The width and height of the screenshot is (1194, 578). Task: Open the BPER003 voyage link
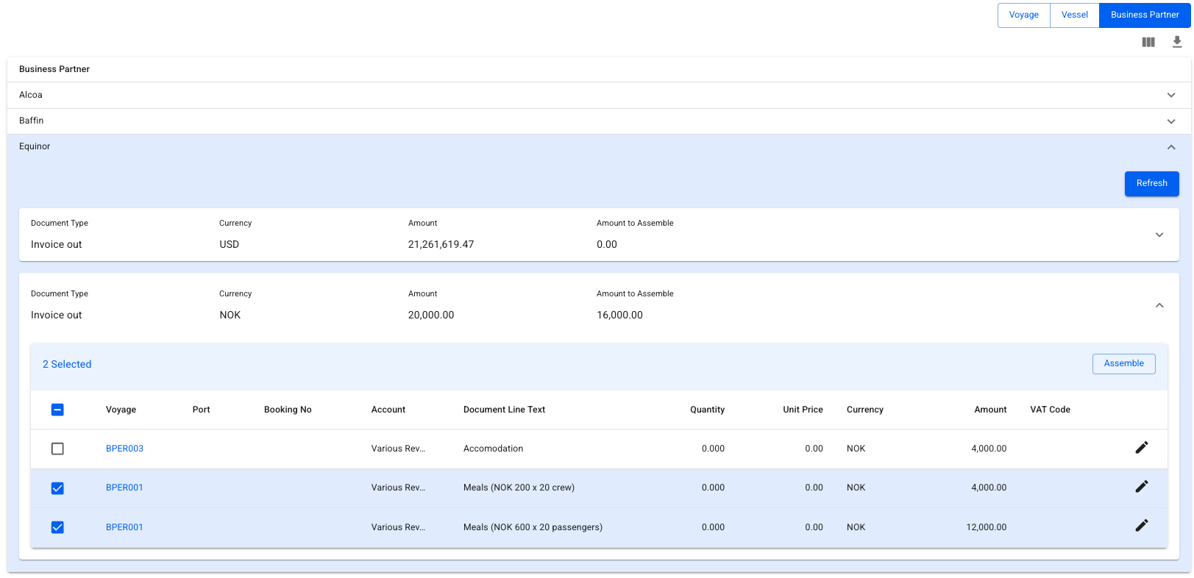(x=124, y=449)
